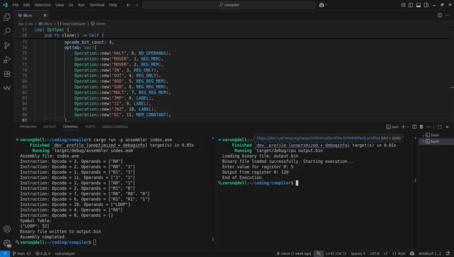Click the main branch status item
This screenshot has height=257, width=454.
[19, 254]
